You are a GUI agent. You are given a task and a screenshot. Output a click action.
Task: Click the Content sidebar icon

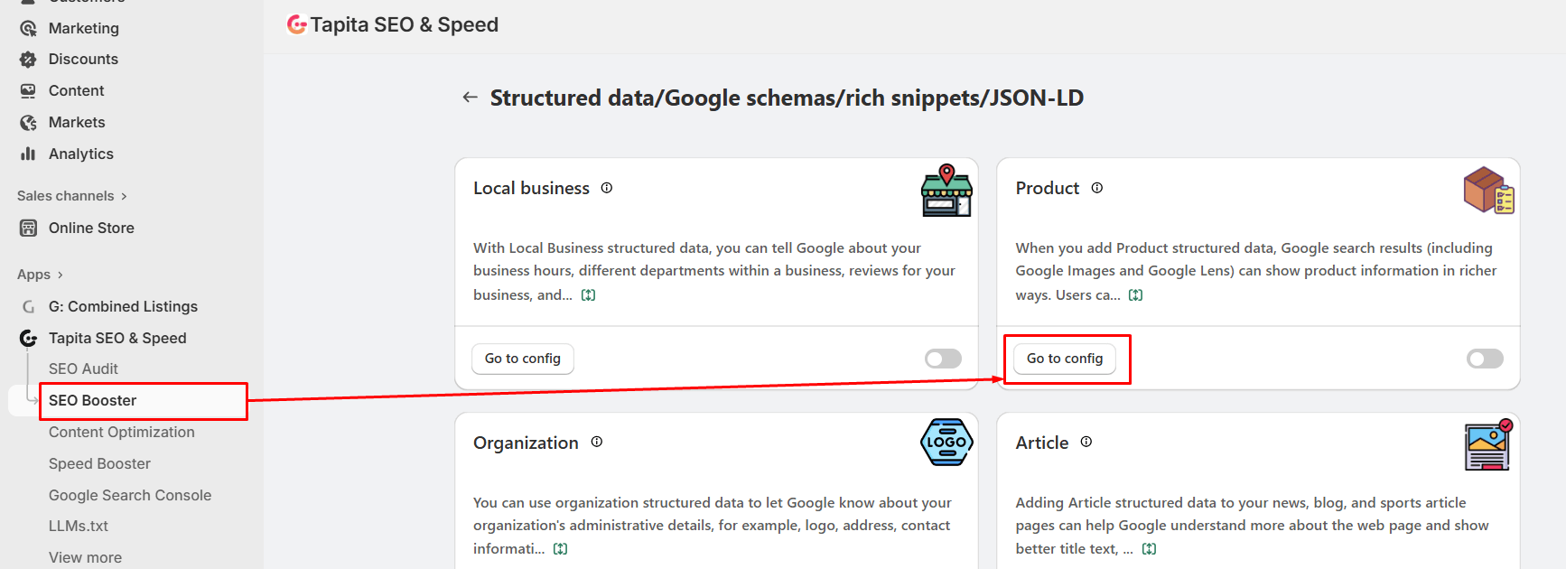click(x=28, y=91)
